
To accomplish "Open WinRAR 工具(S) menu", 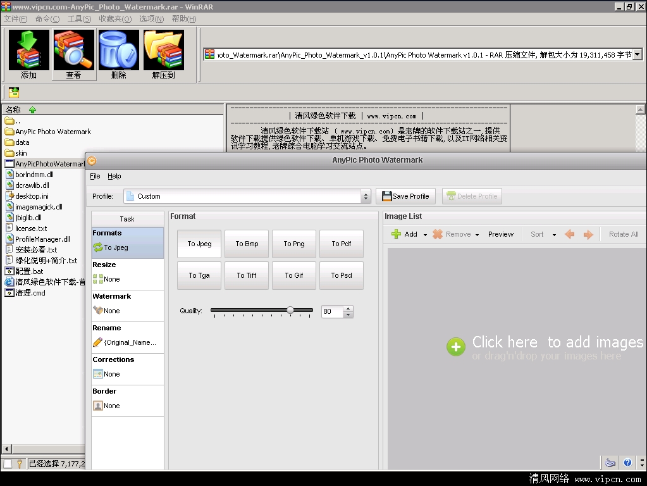I will tap(79, 19).
